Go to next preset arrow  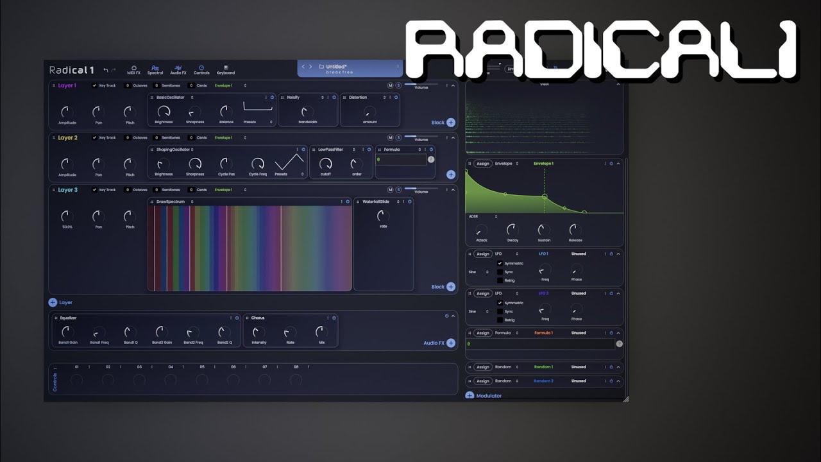tap(311, 67)
